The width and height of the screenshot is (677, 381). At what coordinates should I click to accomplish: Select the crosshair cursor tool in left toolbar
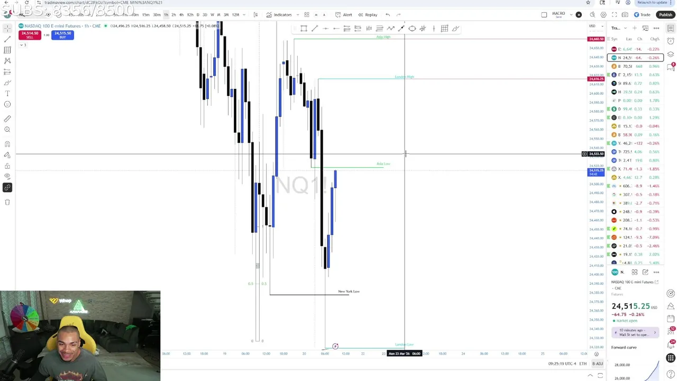[7, 28]
